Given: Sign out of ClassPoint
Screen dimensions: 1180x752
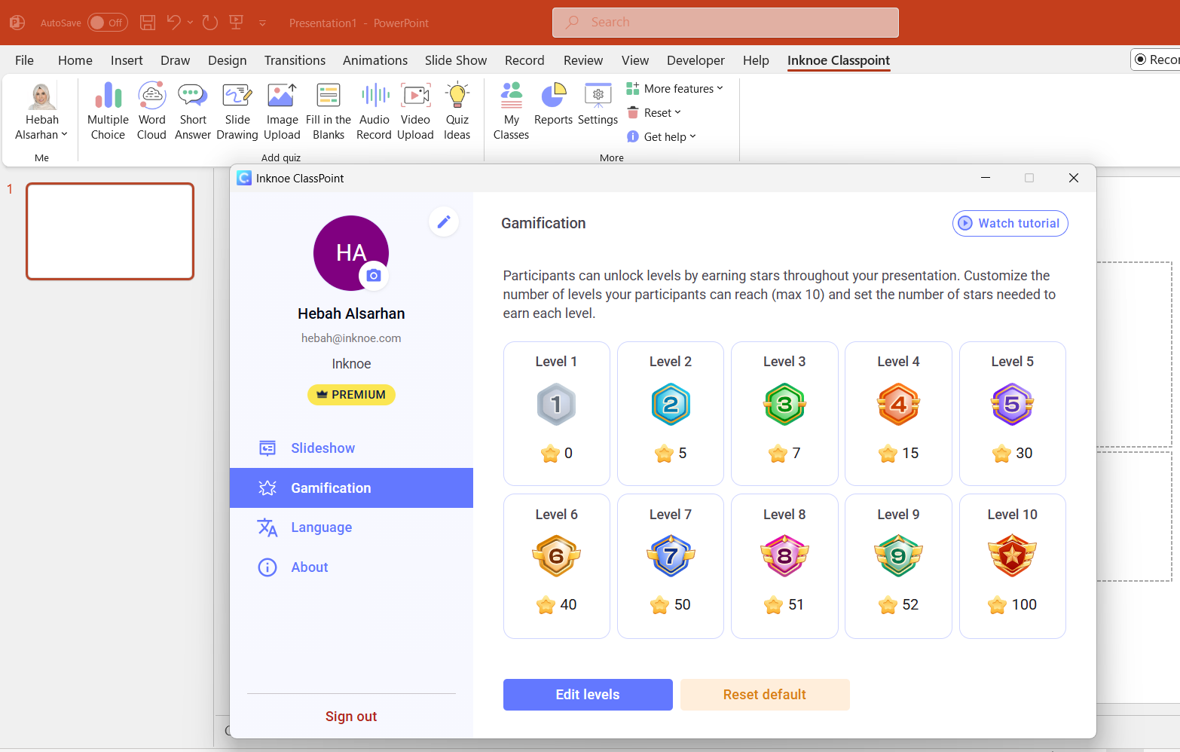Looking at the screenshot, I should coord(351,717).
